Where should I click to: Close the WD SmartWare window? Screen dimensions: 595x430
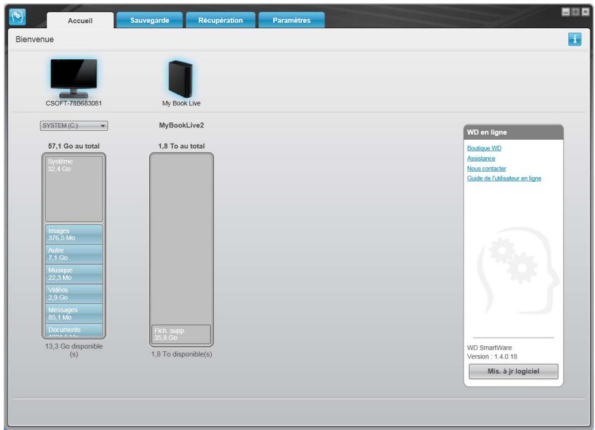click(x=586, y=12)
